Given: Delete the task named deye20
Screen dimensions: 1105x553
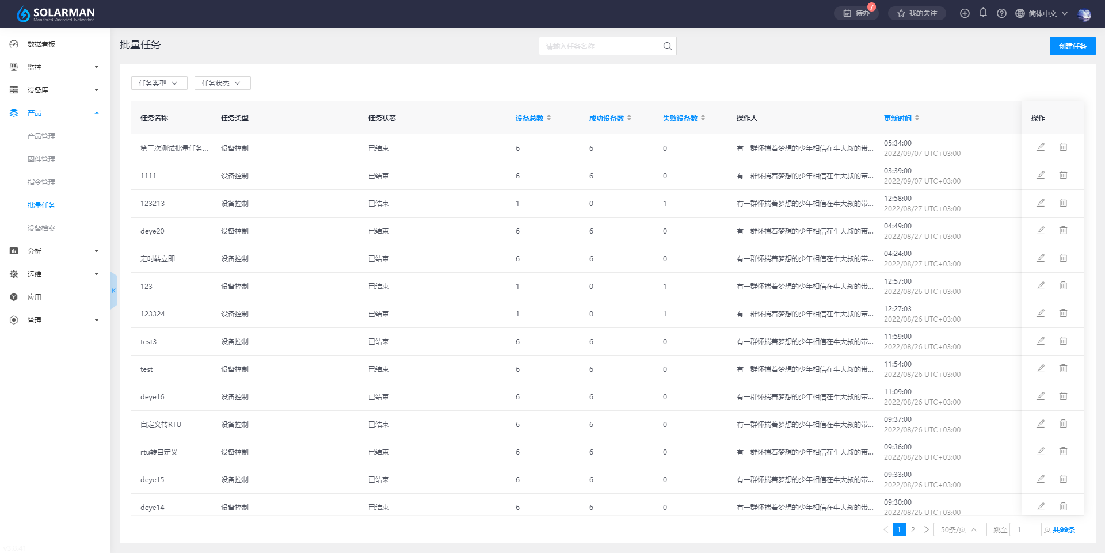Looking at the screenshot, I should coord(1063,230).
